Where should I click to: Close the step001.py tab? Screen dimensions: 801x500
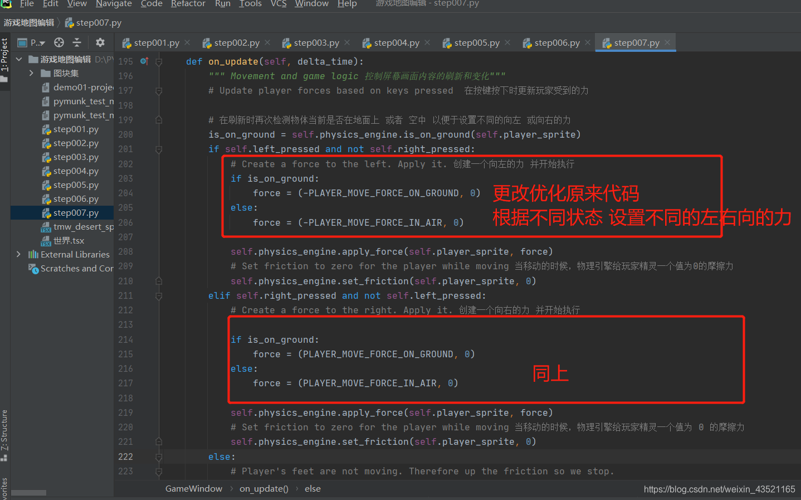(187, 43)
